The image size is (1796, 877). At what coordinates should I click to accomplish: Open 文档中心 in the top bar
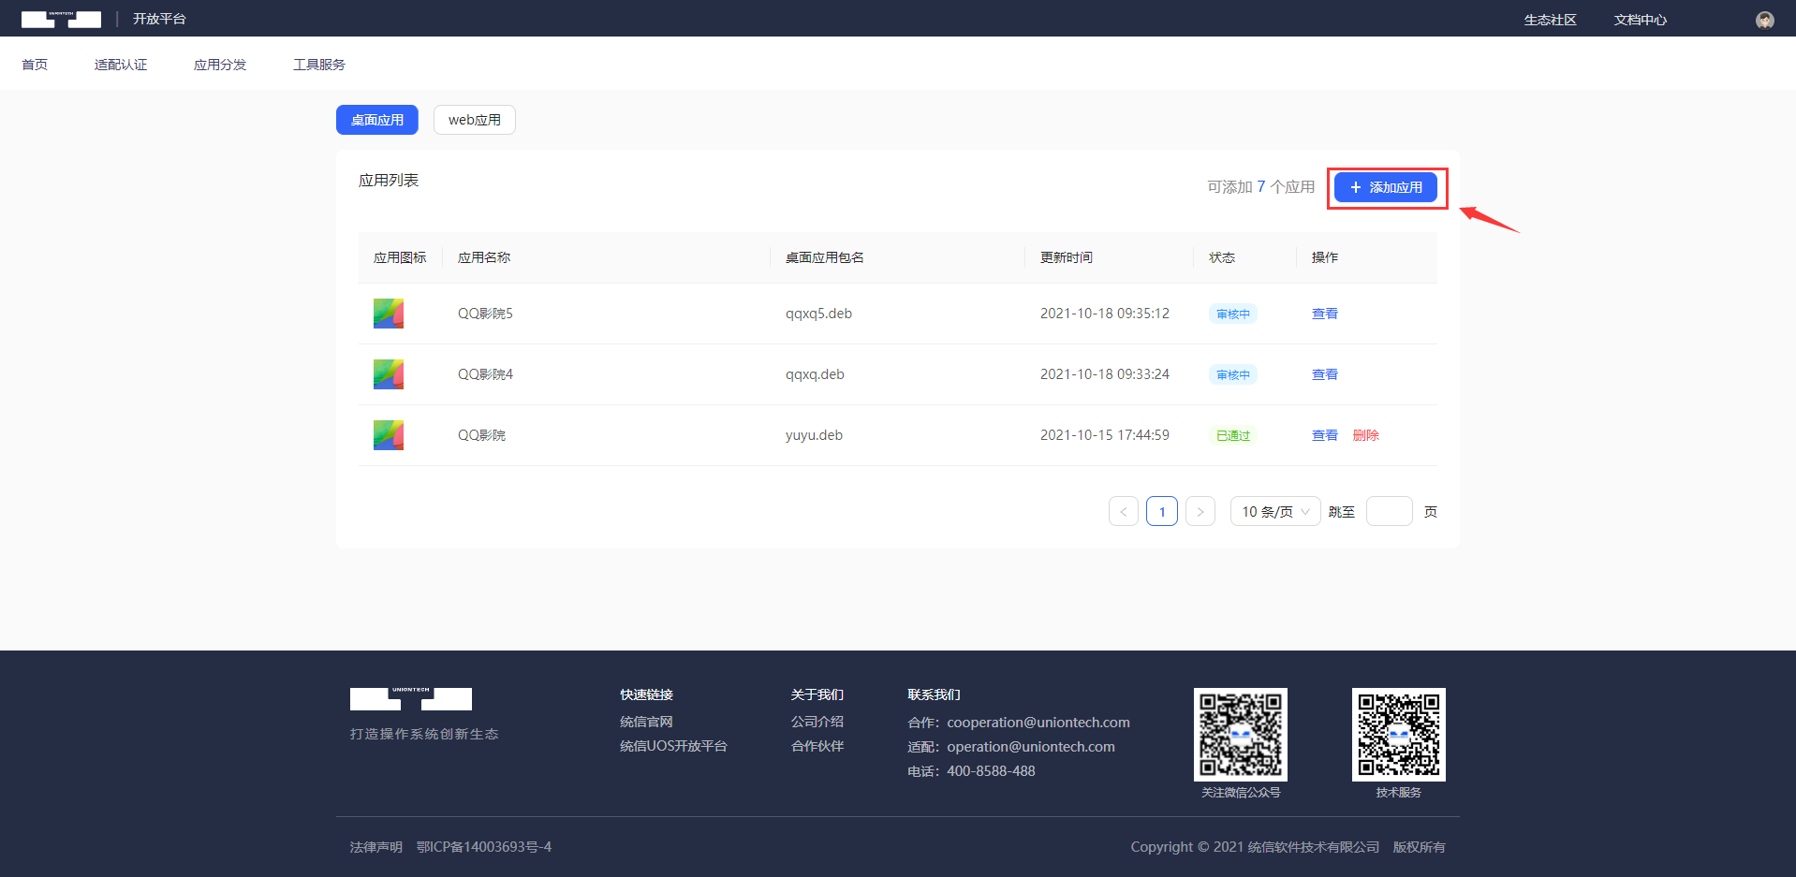point(1640,20)
